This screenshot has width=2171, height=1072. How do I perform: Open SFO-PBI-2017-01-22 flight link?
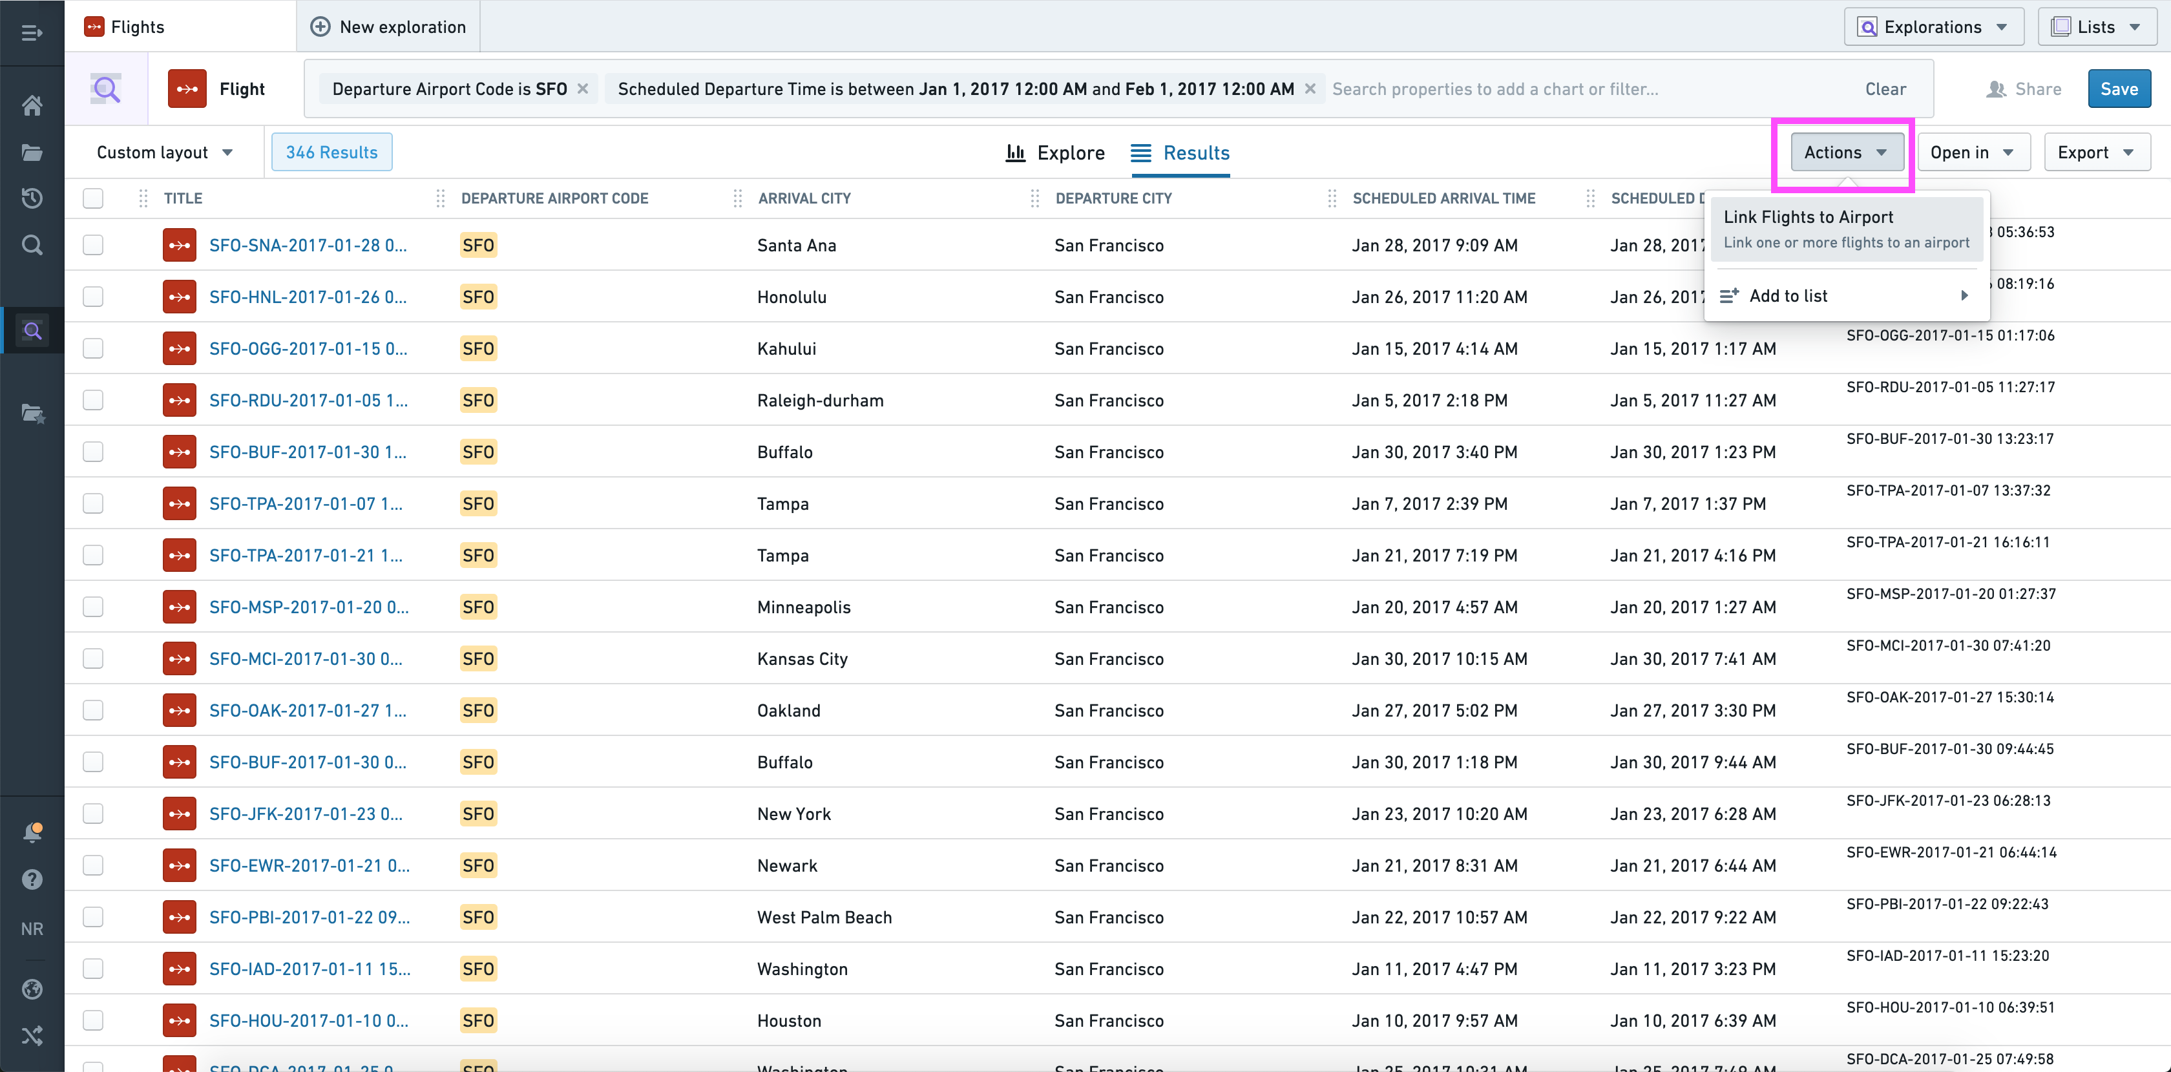(309, 917)
